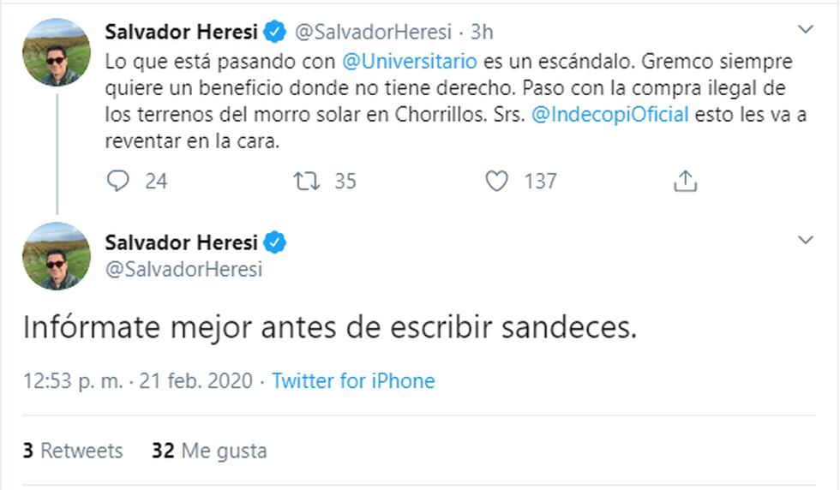The width and height of the screenshot is (840, 490).
Task: Open the @IndecopiOficial mention link
Action: point(610,115)
